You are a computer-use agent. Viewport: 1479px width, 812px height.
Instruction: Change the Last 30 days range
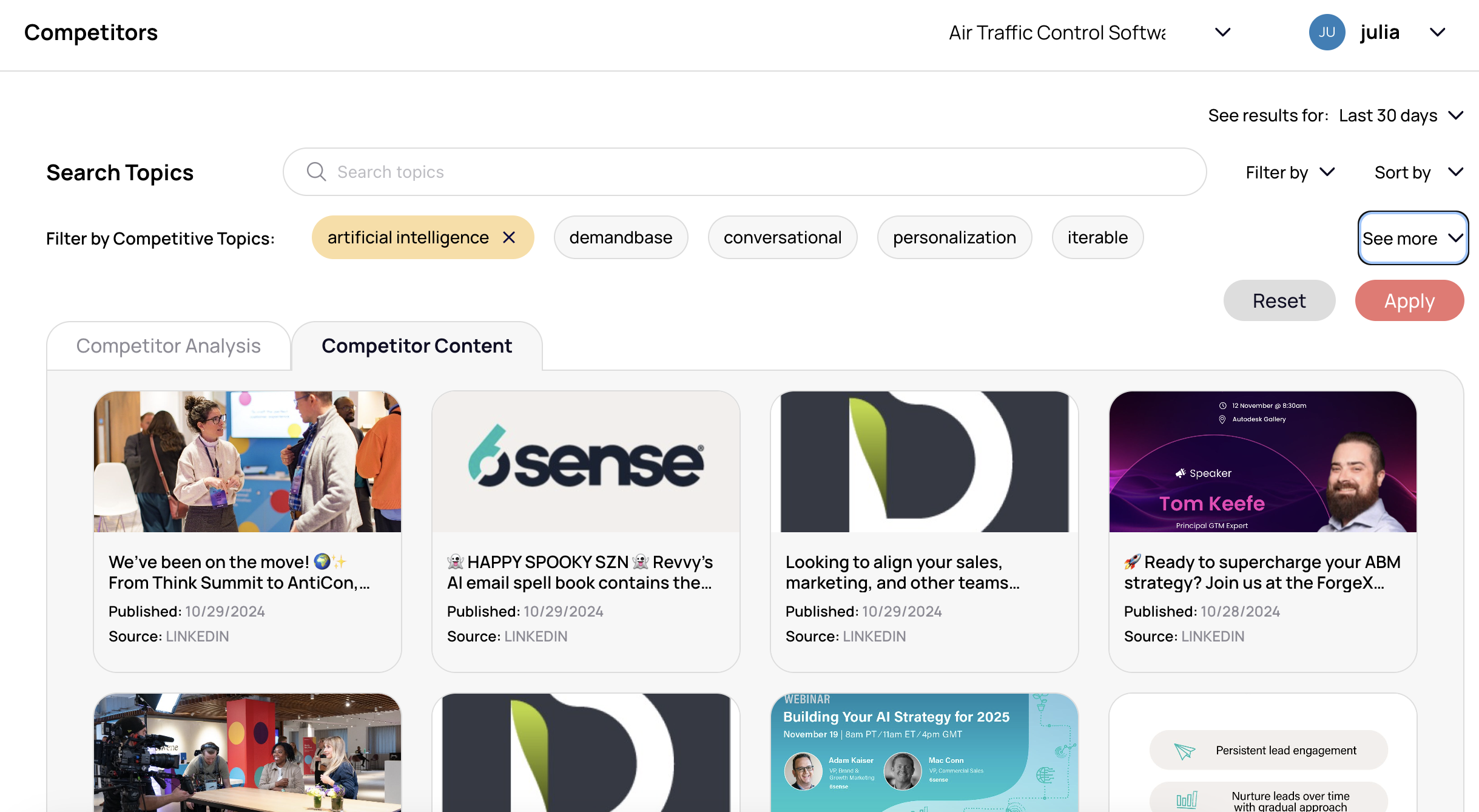tap(1400, 115)
